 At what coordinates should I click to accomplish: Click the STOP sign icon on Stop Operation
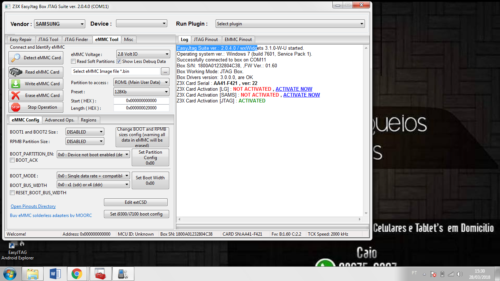pos(16,107)
